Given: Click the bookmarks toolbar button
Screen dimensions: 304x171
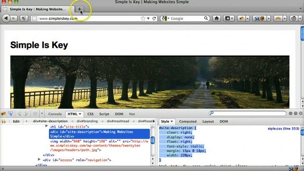Looking at the screenshot, I should click(227, 19).
